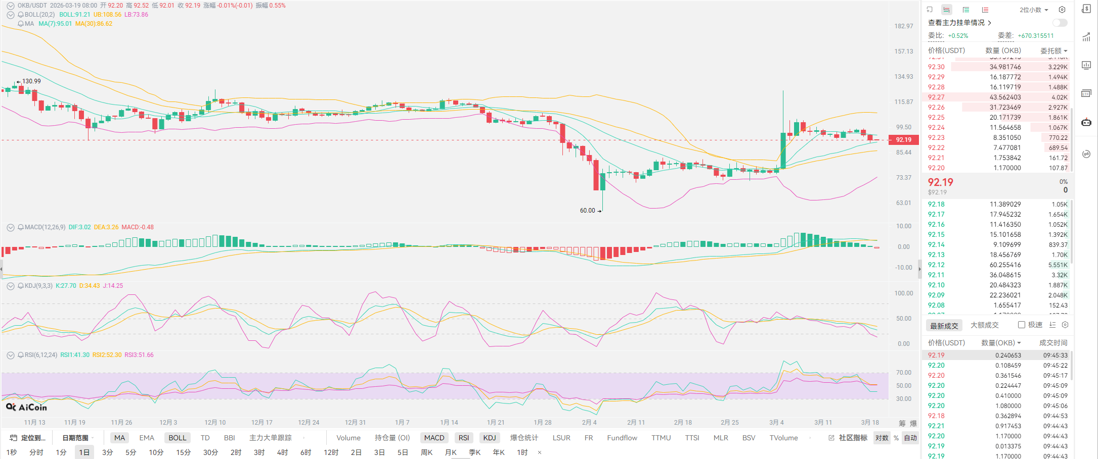Collapse the MACD indicator panel chevron
This screenshot has height=459, width=1098.
pos(10,227)
